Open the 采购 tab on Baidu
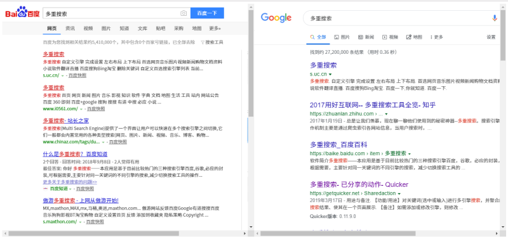This screenshot has width=508, height=237. [178, 29]
